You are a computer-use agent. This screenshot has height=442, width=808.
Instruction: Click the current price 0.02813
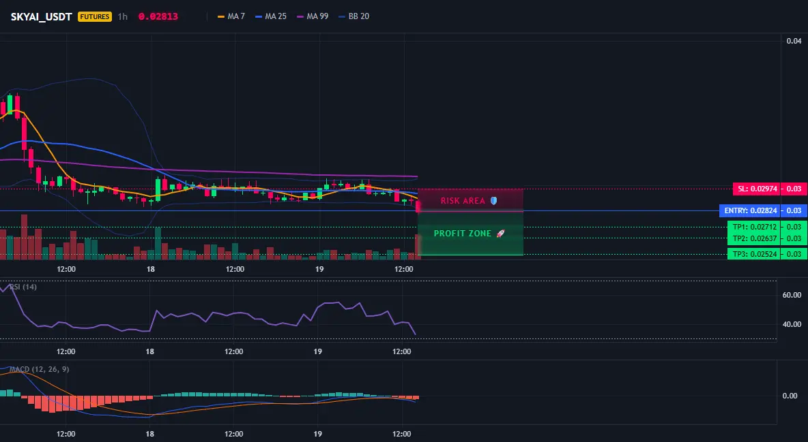click(x=158, y=16)
